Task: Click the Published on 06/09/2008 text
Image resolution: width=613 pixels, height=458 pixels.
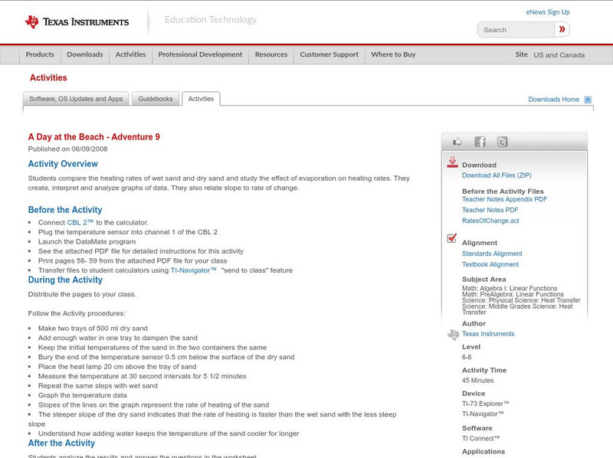Action: [67, 149]
